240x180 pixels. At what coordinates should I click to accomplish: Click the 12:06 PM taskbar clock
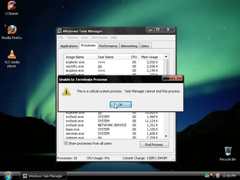(x=229, y=176)
